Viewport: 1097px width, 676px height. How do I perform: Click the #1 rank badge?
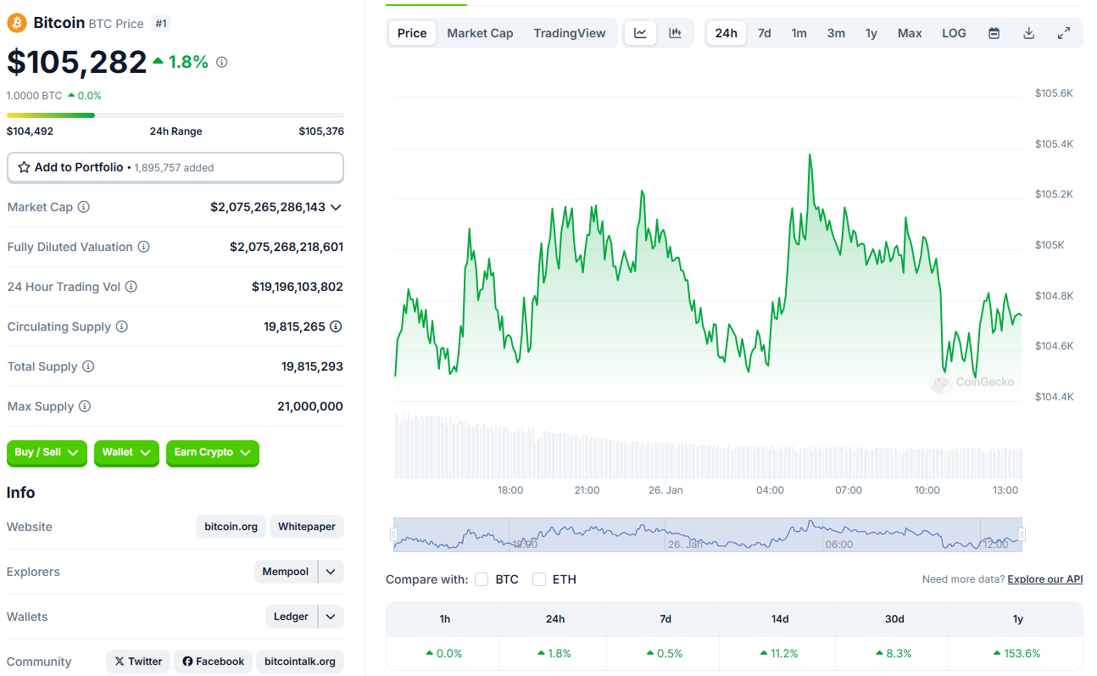pos(161,24)
